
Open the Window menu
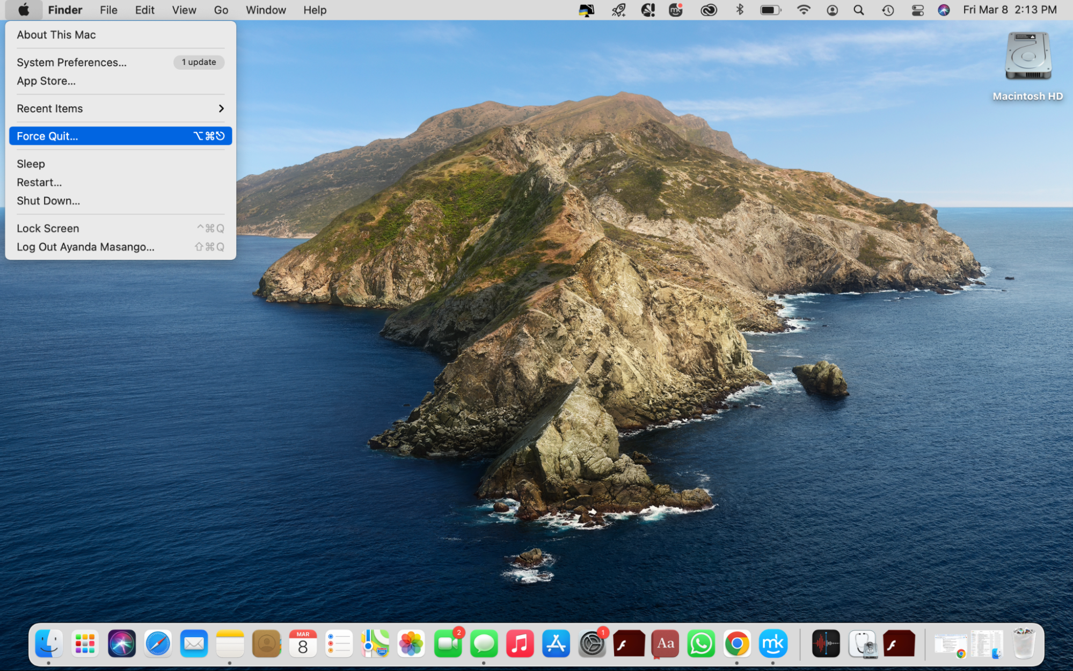point(266,10)
